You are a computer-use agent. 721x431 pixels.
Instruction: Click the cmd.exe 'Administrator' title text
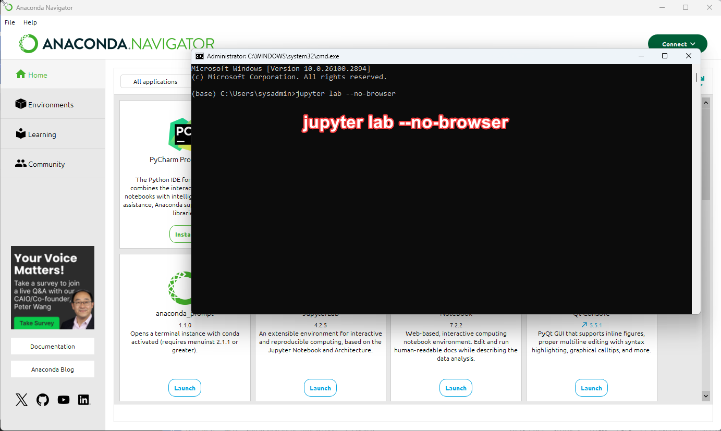(273, 56)
